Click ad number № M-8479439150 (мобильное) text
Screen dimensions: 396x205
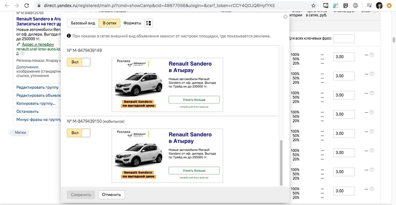96,122
